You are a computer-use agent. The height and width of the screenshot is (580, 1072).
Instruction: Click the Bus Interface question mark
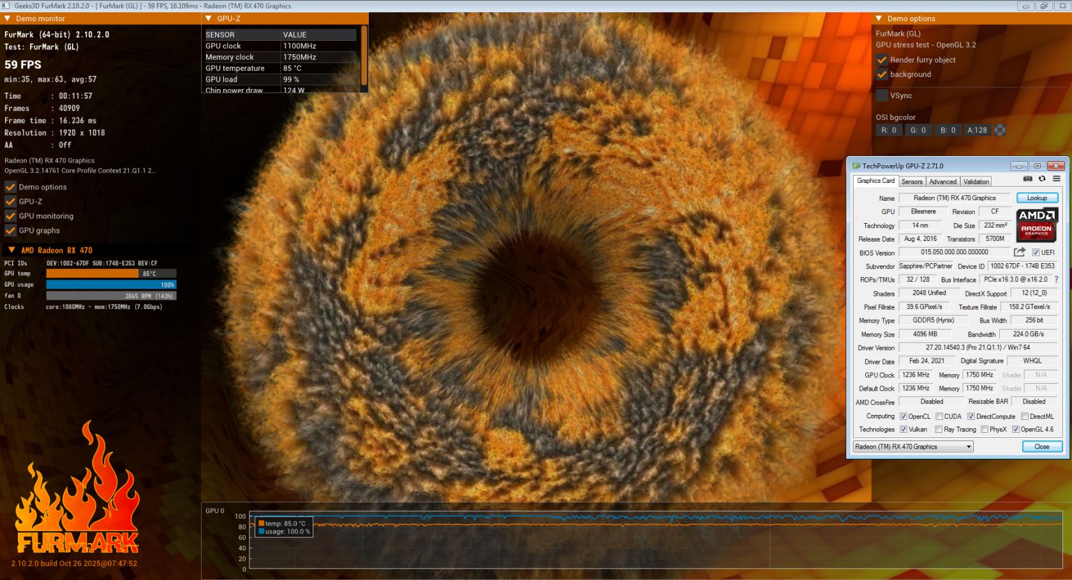tap(1056, 279)
